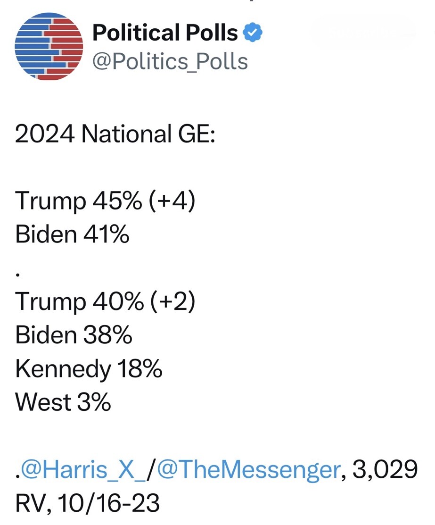Click the "Biden 38%" result line

click(74, 335)
